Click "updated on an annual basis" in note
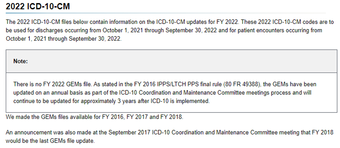Viewport: 340px width, 148px height. click(47, 93)
